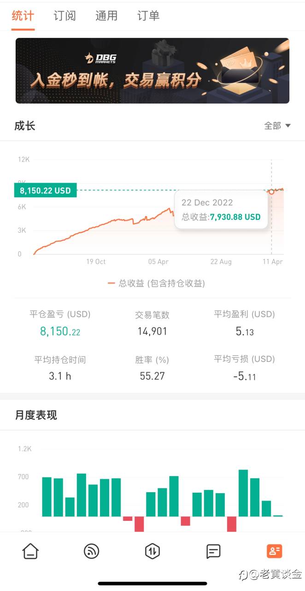Click the chart data point marker circle

click(x=271, y=191)
